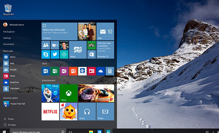This screenshot has height=133, width=219.
Task: Open the OneDrive tile in Work group
Action: pyautogui.click(x=100, y=71)
